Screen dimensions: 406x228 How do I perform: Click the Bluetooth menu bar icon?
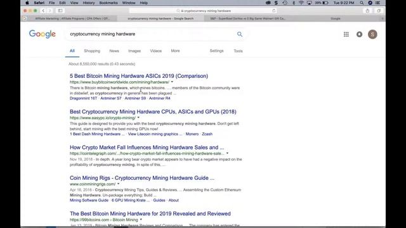tap(294, 3)
